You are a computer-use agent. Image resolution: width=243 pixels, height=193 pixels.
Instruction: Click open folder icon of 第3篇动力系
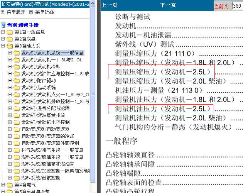tap(10, 46)
